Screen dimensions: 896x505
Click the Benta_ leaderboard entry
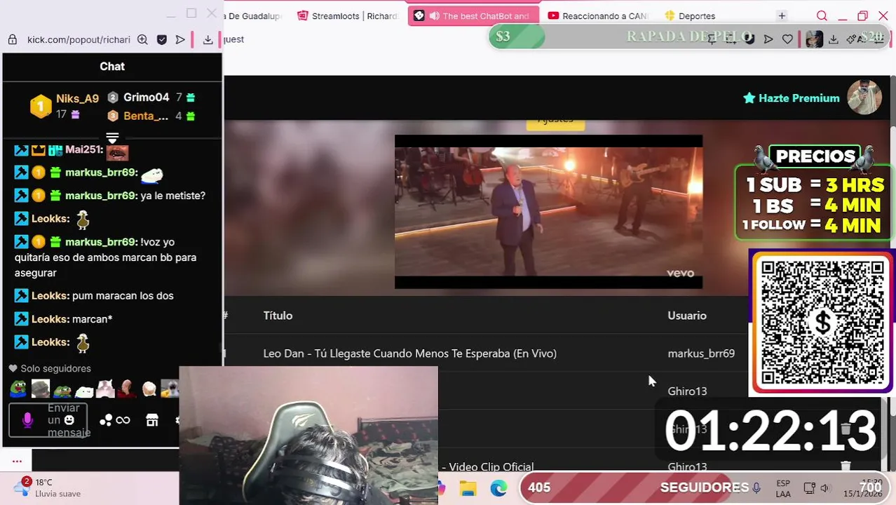click(146, 116)
